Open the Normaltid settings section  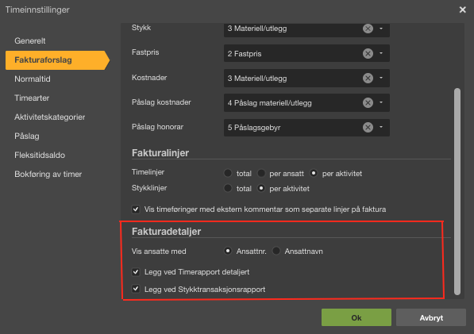(33, 79)
